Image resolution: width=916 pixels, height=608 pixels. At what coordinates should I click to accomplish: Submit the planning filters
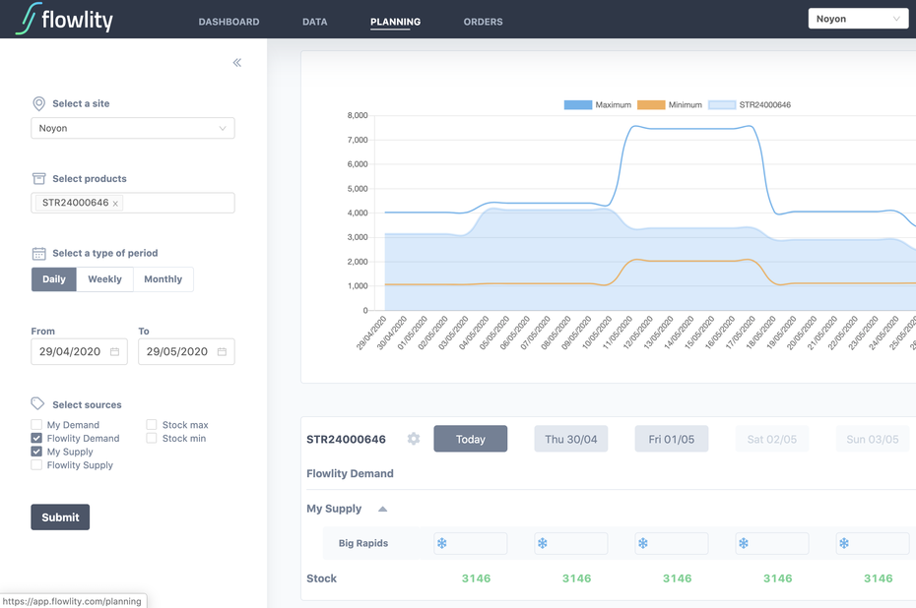pyautogui.click(x=60, y=517)
